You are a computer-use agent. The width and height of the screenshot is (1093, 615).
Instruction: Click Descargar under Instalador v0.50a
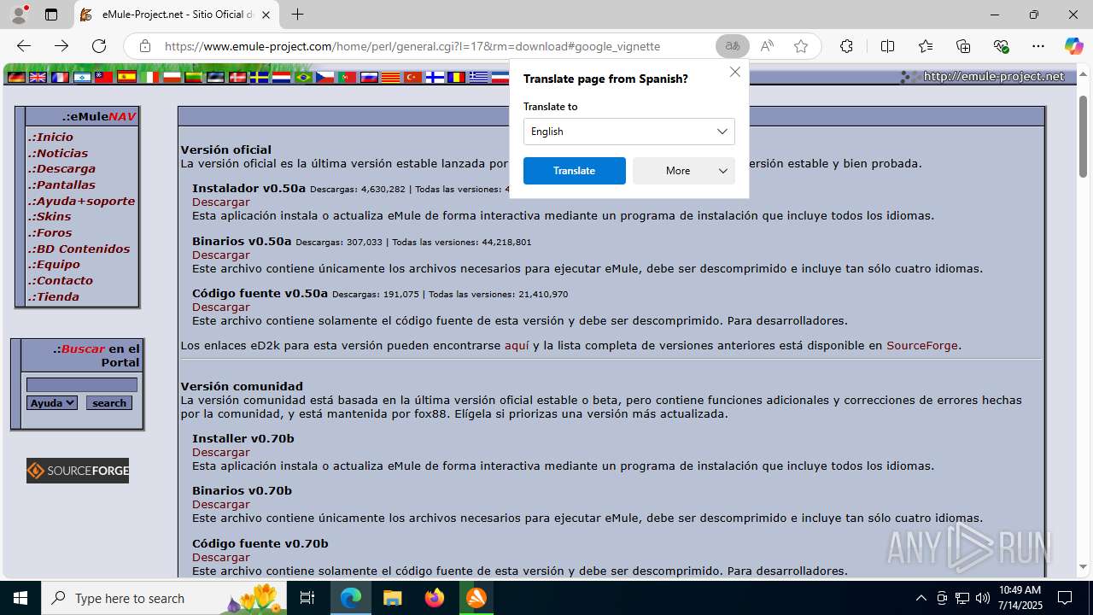click(x=220, y=202)
